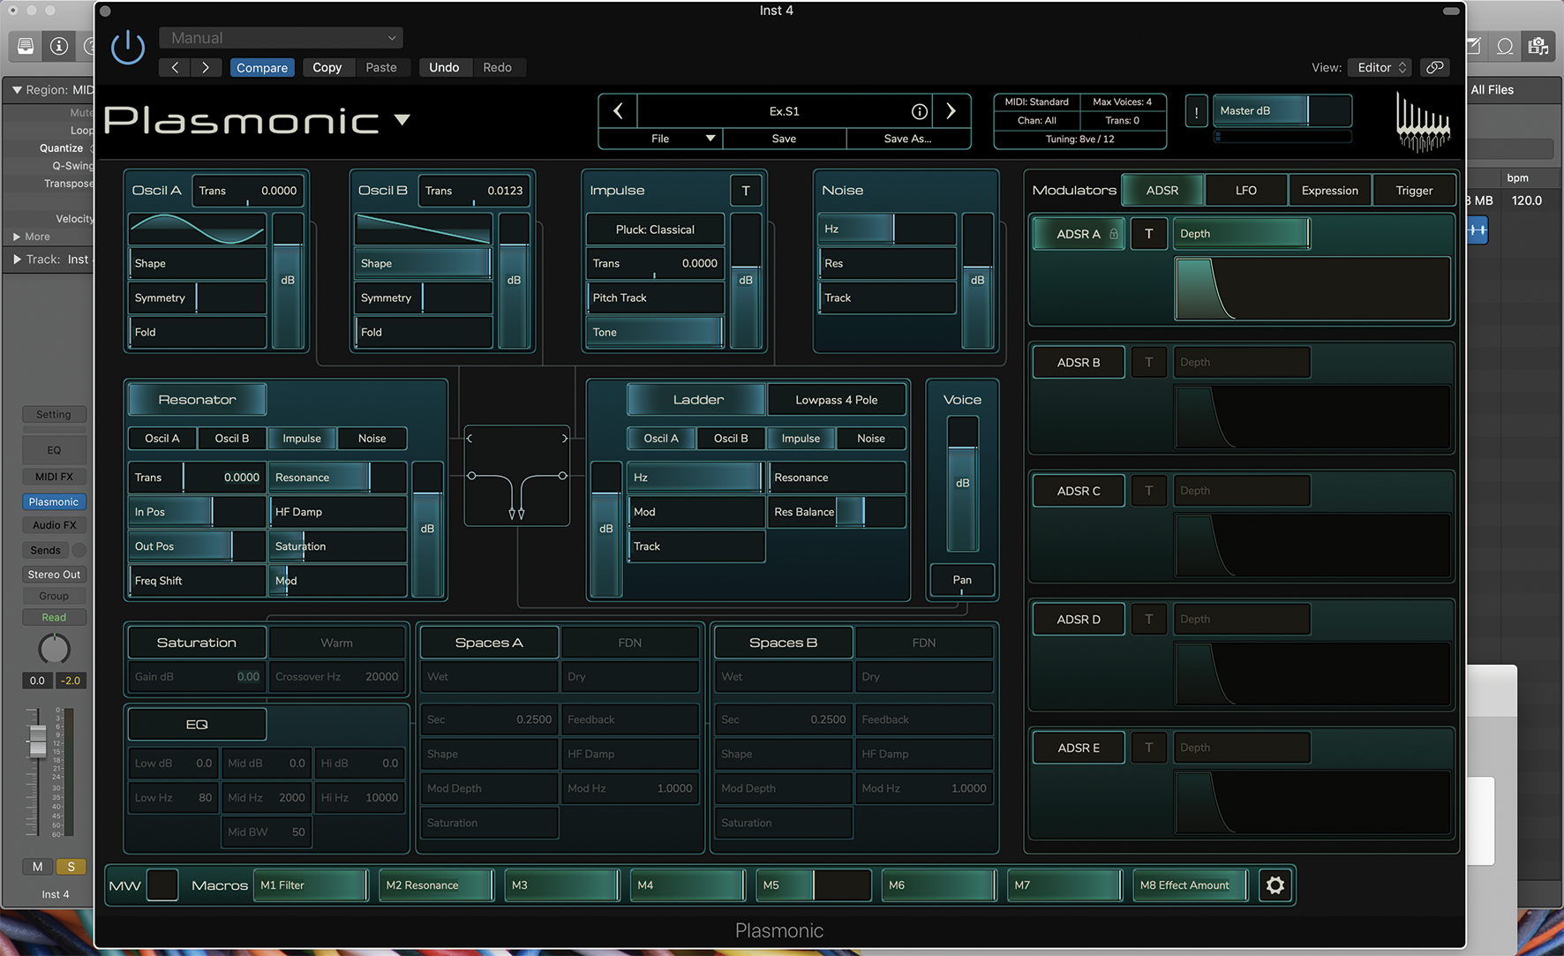Adjust the Master dB slider

click(1282, 111)
